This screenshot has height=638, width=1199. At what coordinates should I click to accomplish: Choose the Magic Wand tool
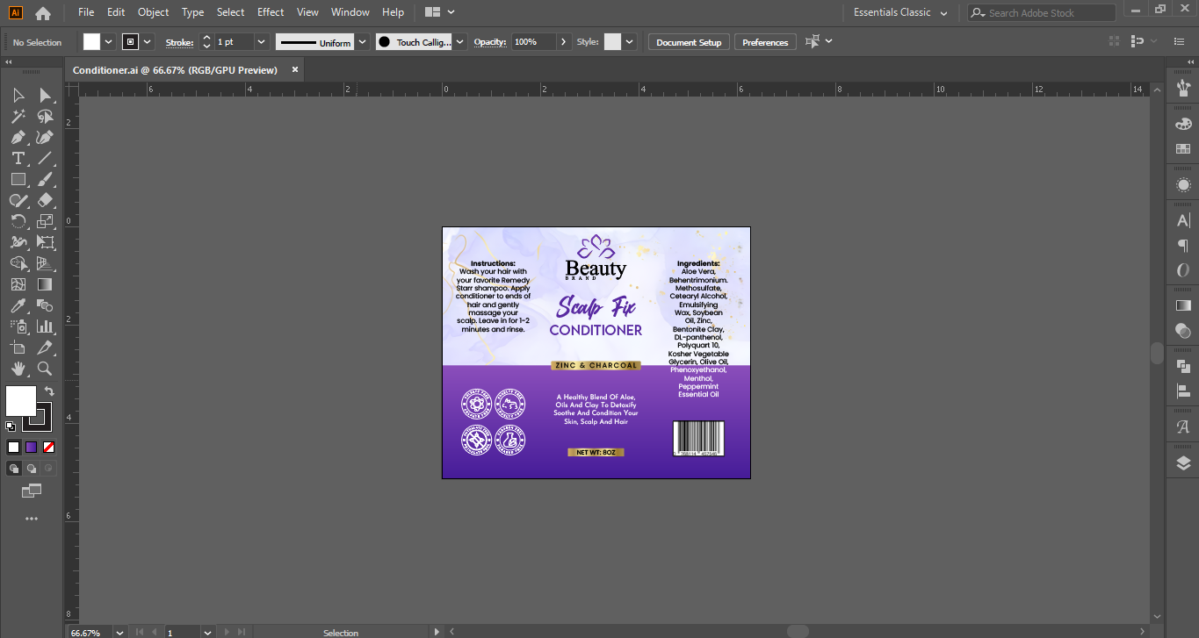(x=18, y=117)
